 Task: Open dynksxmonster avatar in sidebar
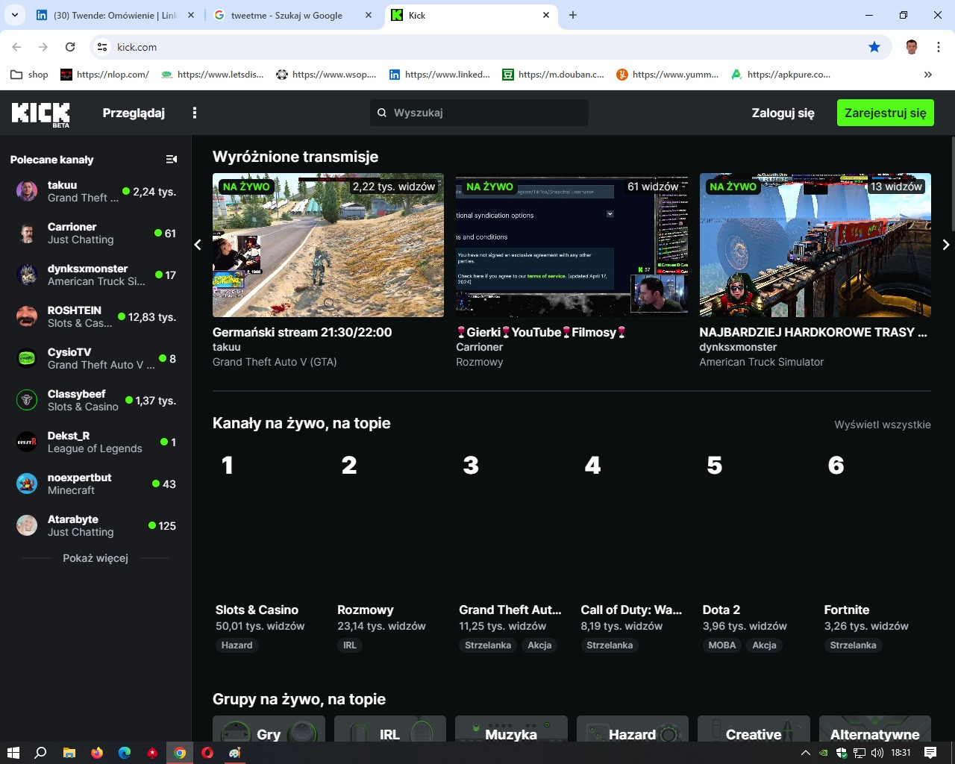click(27, 275)
